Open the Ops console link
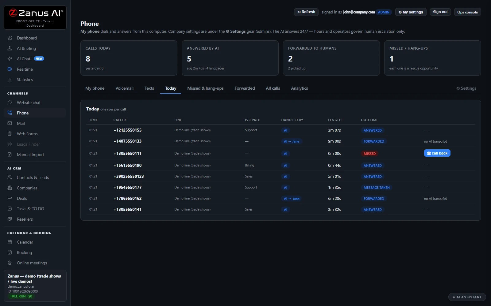 click(467, 12)
